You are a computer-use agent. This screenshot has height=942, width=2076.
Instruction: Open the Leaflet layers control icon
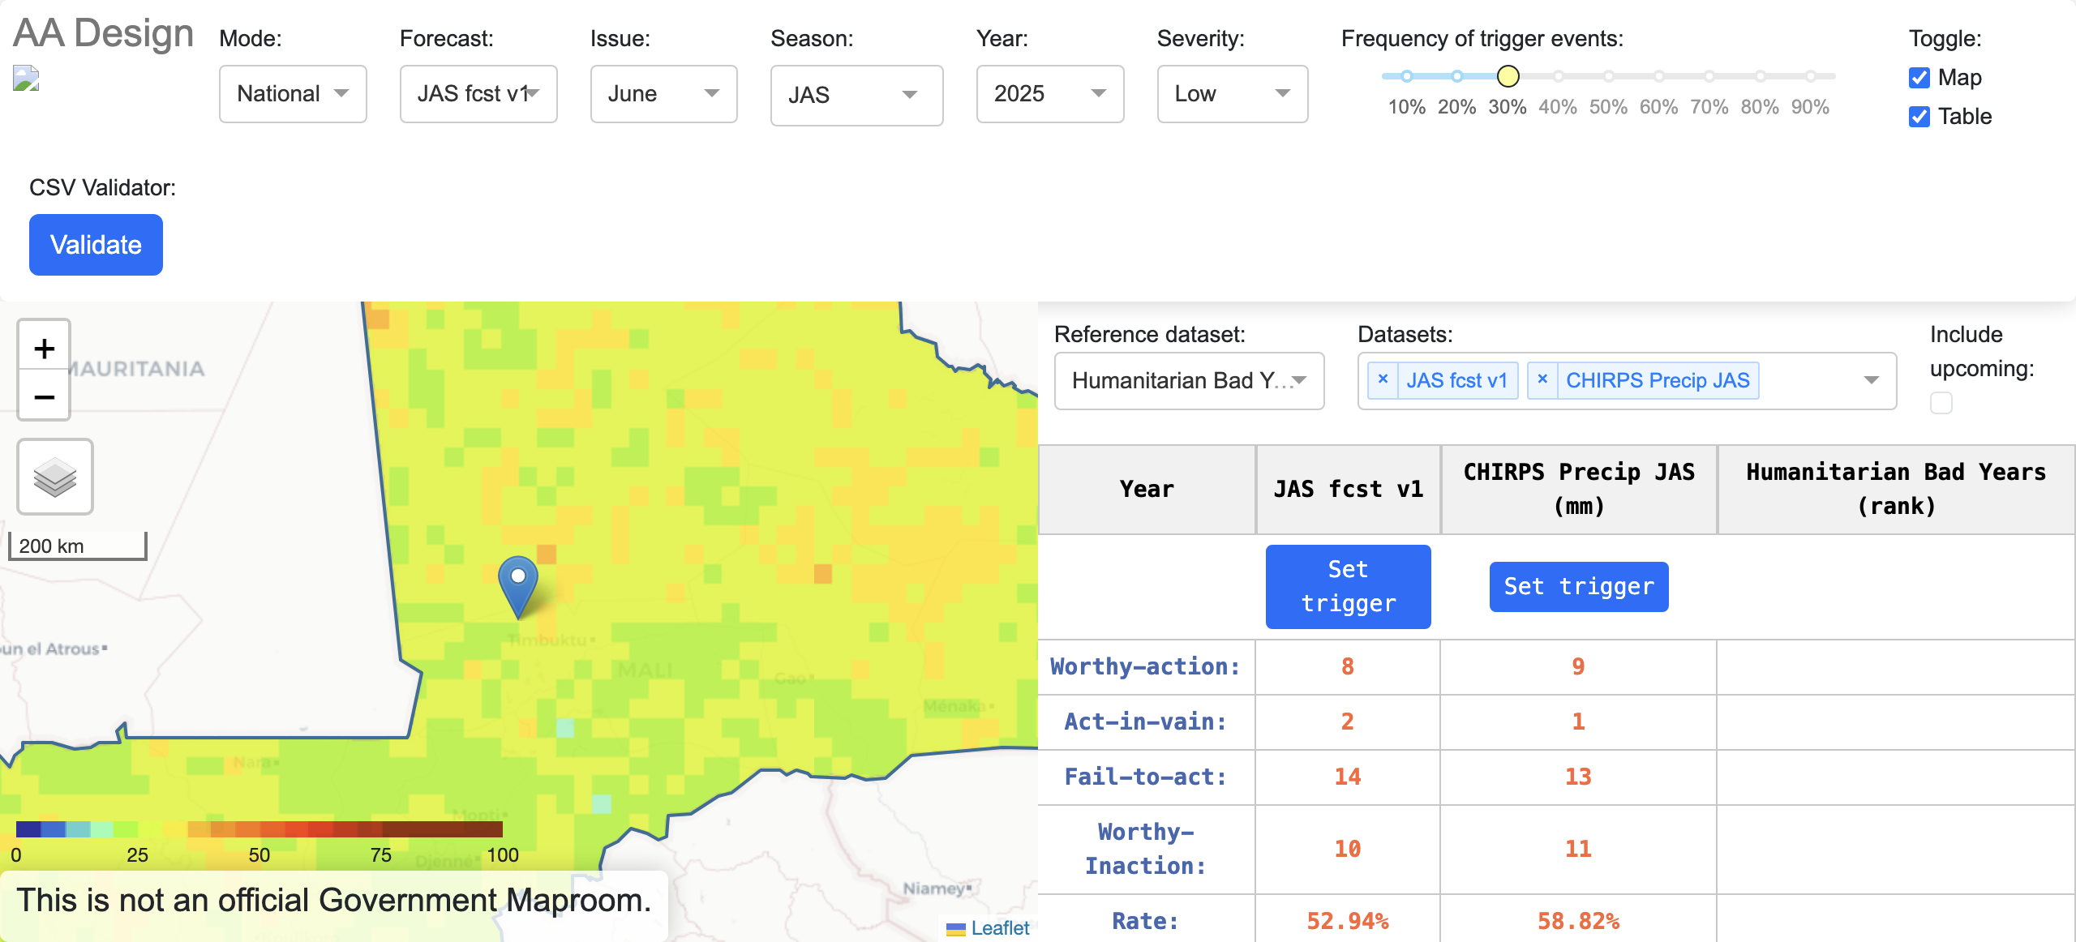click(x=54, y=477)
